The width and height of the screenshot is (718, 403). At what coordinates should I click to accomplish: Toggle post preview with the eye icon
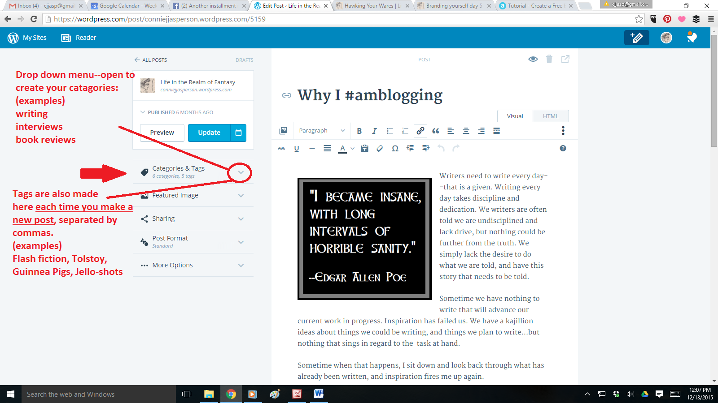tap(533, 59)
